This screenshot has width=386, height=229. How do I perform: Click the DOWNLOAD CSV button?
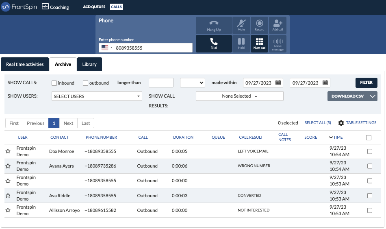pos(347,96)
